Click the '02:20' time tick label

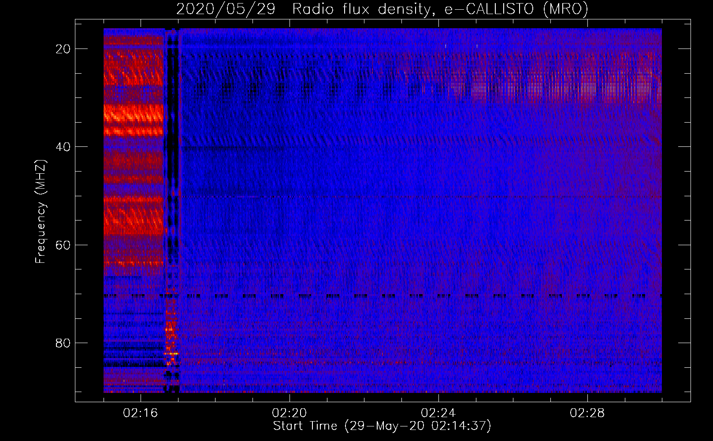point(290,413)
